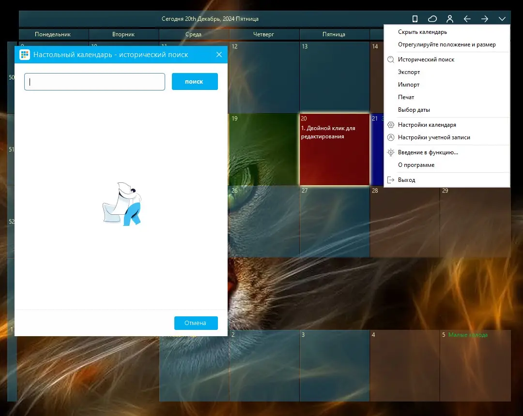Click the account icon beside Настройки учетной записи
This screenshot has width=523, height=416.
coord(391,137)
